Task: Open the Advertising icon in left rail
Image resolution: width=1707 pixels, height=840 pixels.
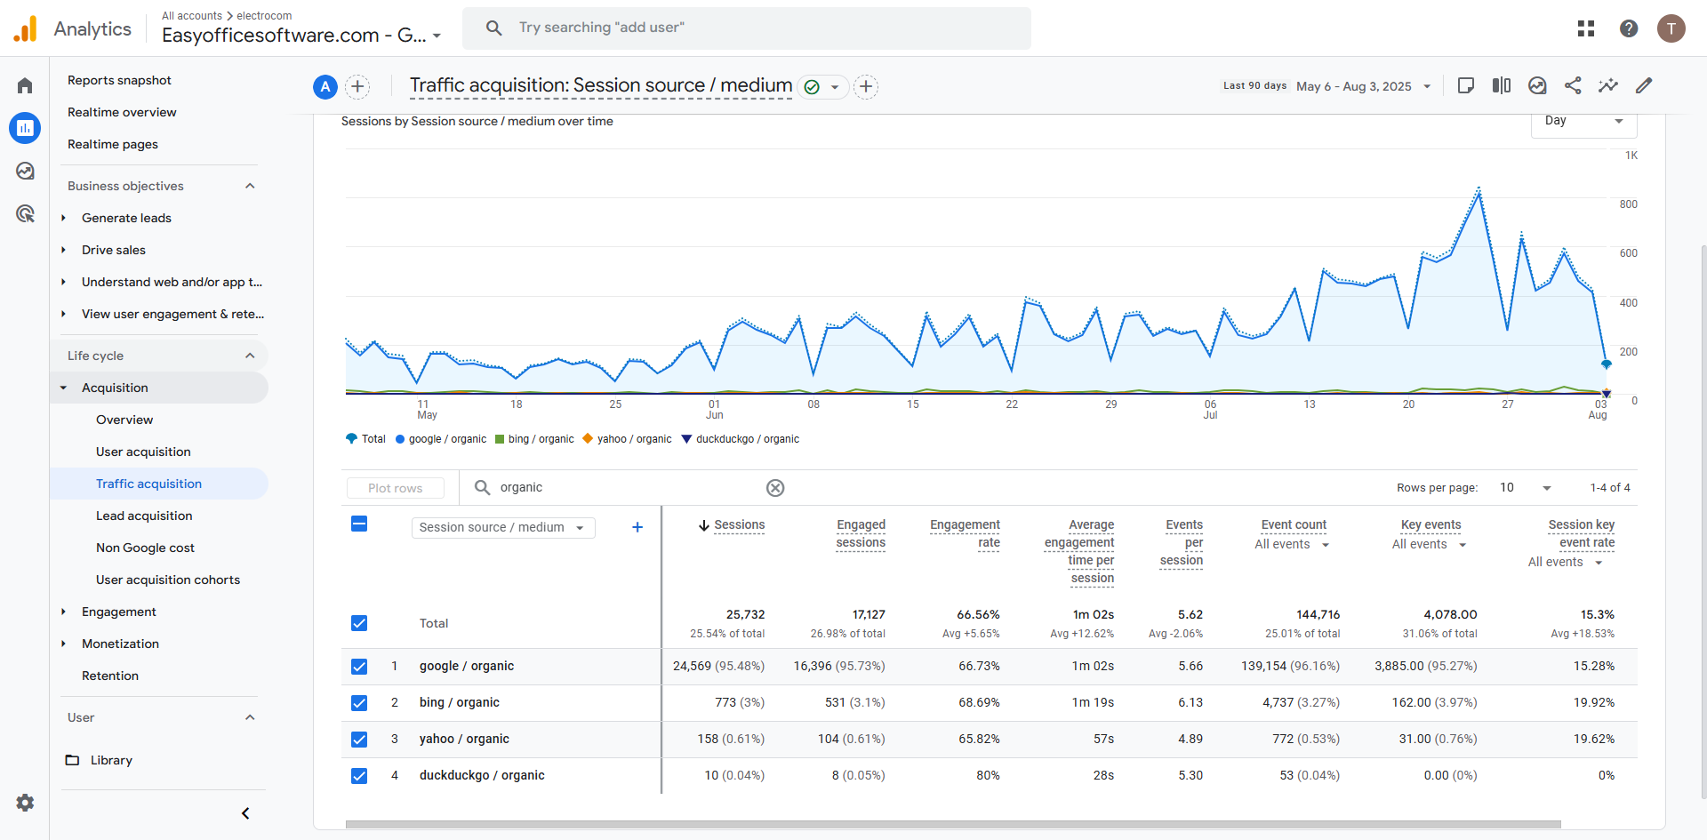Action: [25, 213]
